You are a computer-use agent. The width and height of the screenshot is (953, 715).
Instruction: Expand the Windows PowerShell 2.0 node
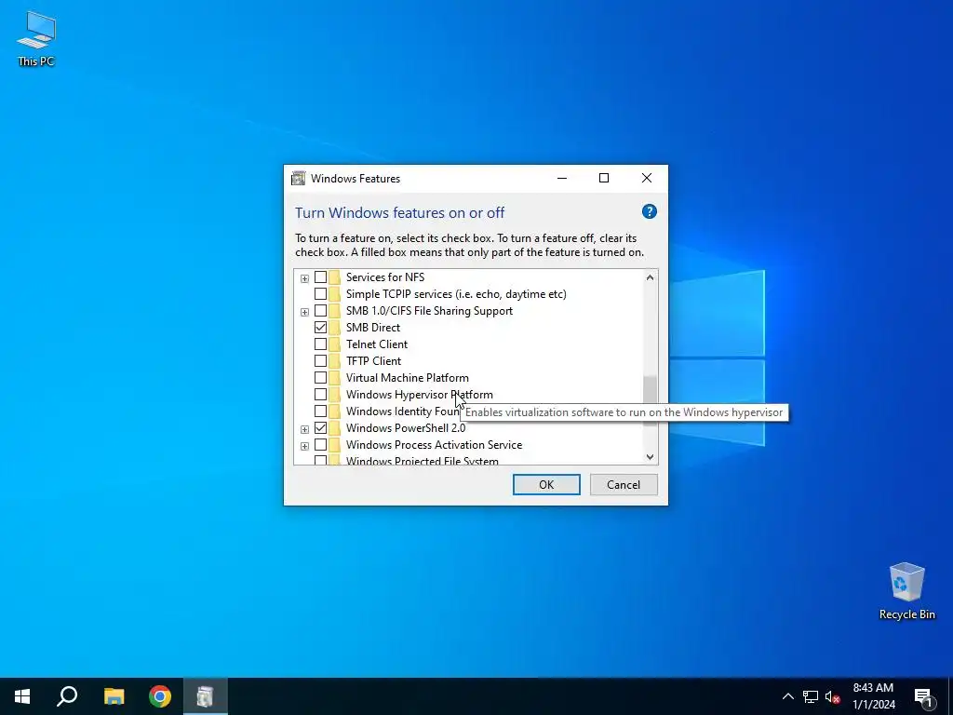click(x=304, y=429)
